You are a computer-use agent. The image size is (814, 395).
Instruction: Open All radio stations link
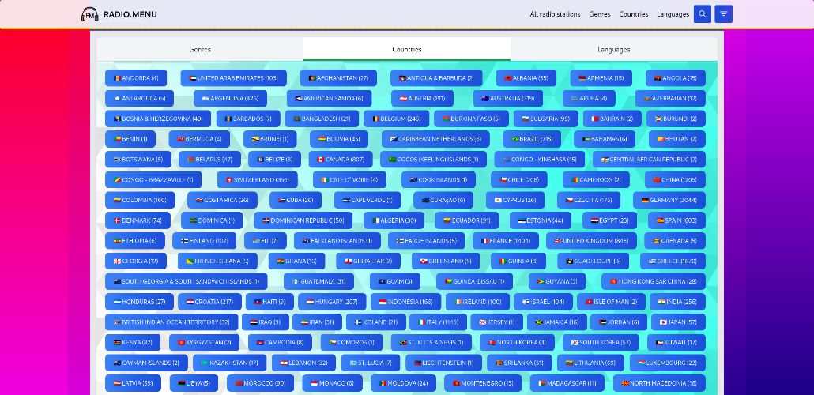click(x=555, y=14)
